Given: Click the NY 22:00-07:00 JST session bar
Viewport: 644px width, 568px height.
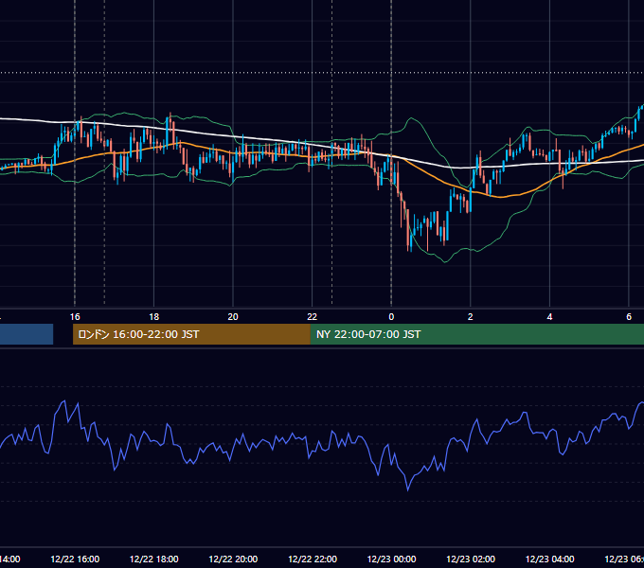Looking at the screenshot, I should (476, 334).
